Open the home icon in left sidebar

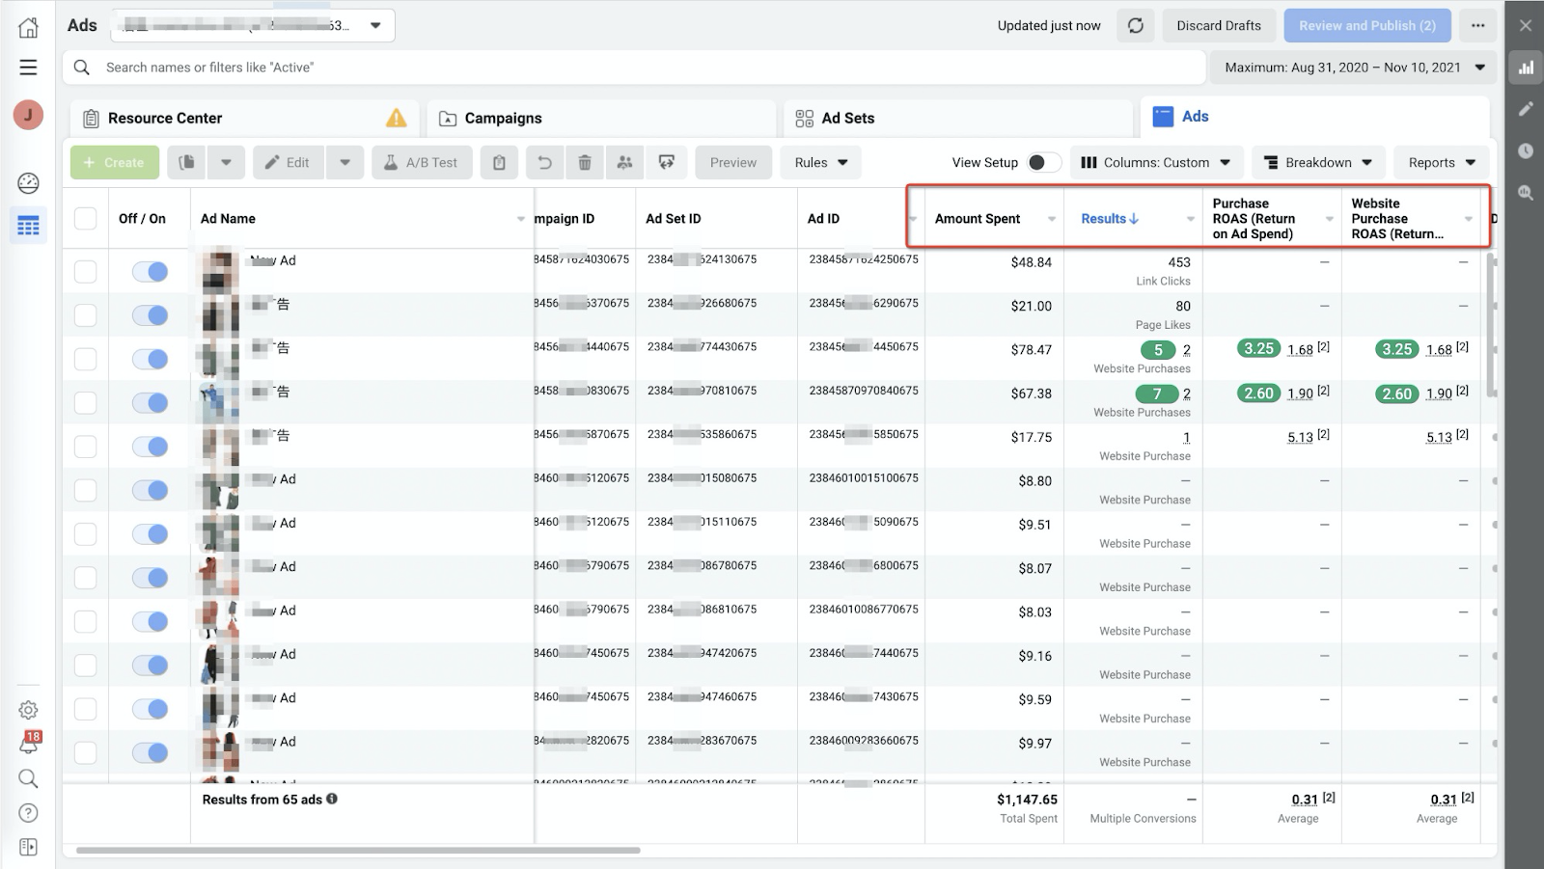29,27
